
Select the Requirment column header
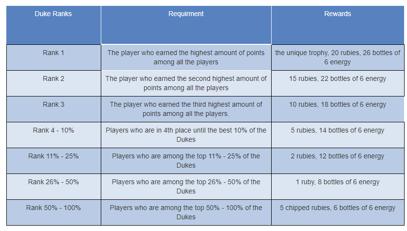click(186, 25)
